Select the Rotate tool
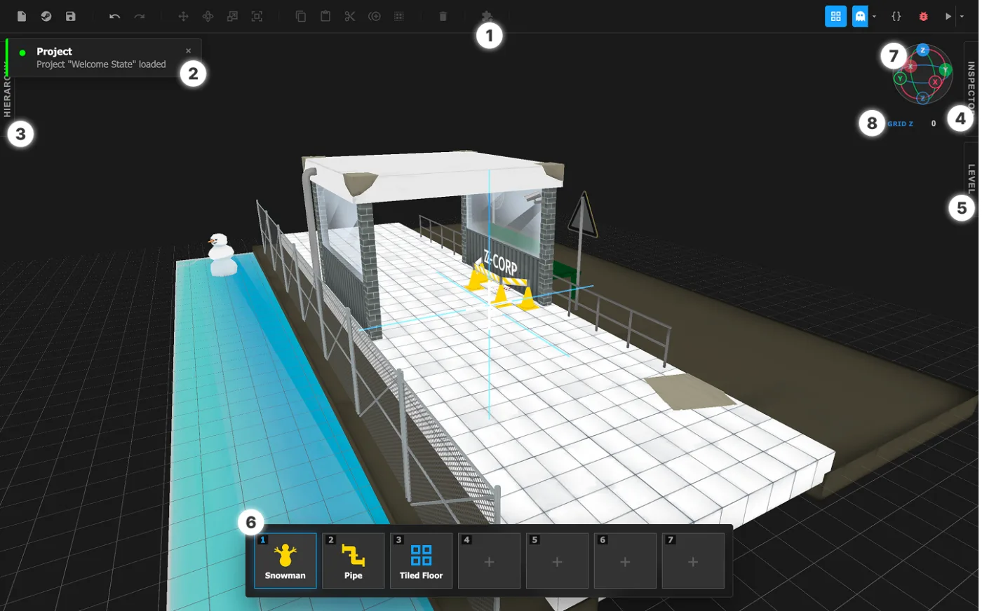Image resolution: width=982 pixels, height=611 pixels. point(208,16)
